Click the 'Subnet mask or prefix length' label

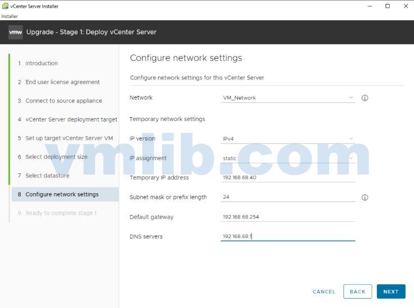pyautogui.click(x=168, y=197)
